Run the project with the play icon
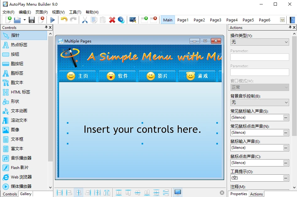Image resolution: width=297 pixels, height=197 pixels. point(52,20)
